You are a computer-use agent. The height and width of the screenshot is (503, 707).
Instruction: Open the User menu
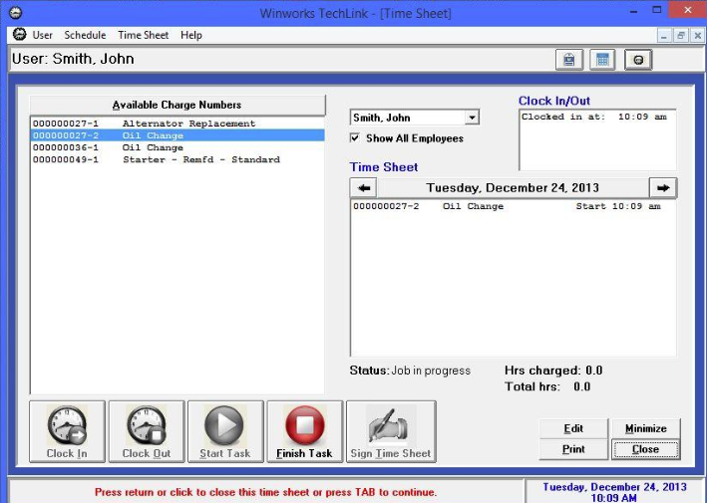pos(43,35)
